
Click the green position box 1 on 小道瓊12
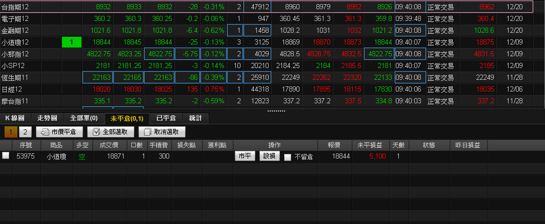tap(72, 42)
